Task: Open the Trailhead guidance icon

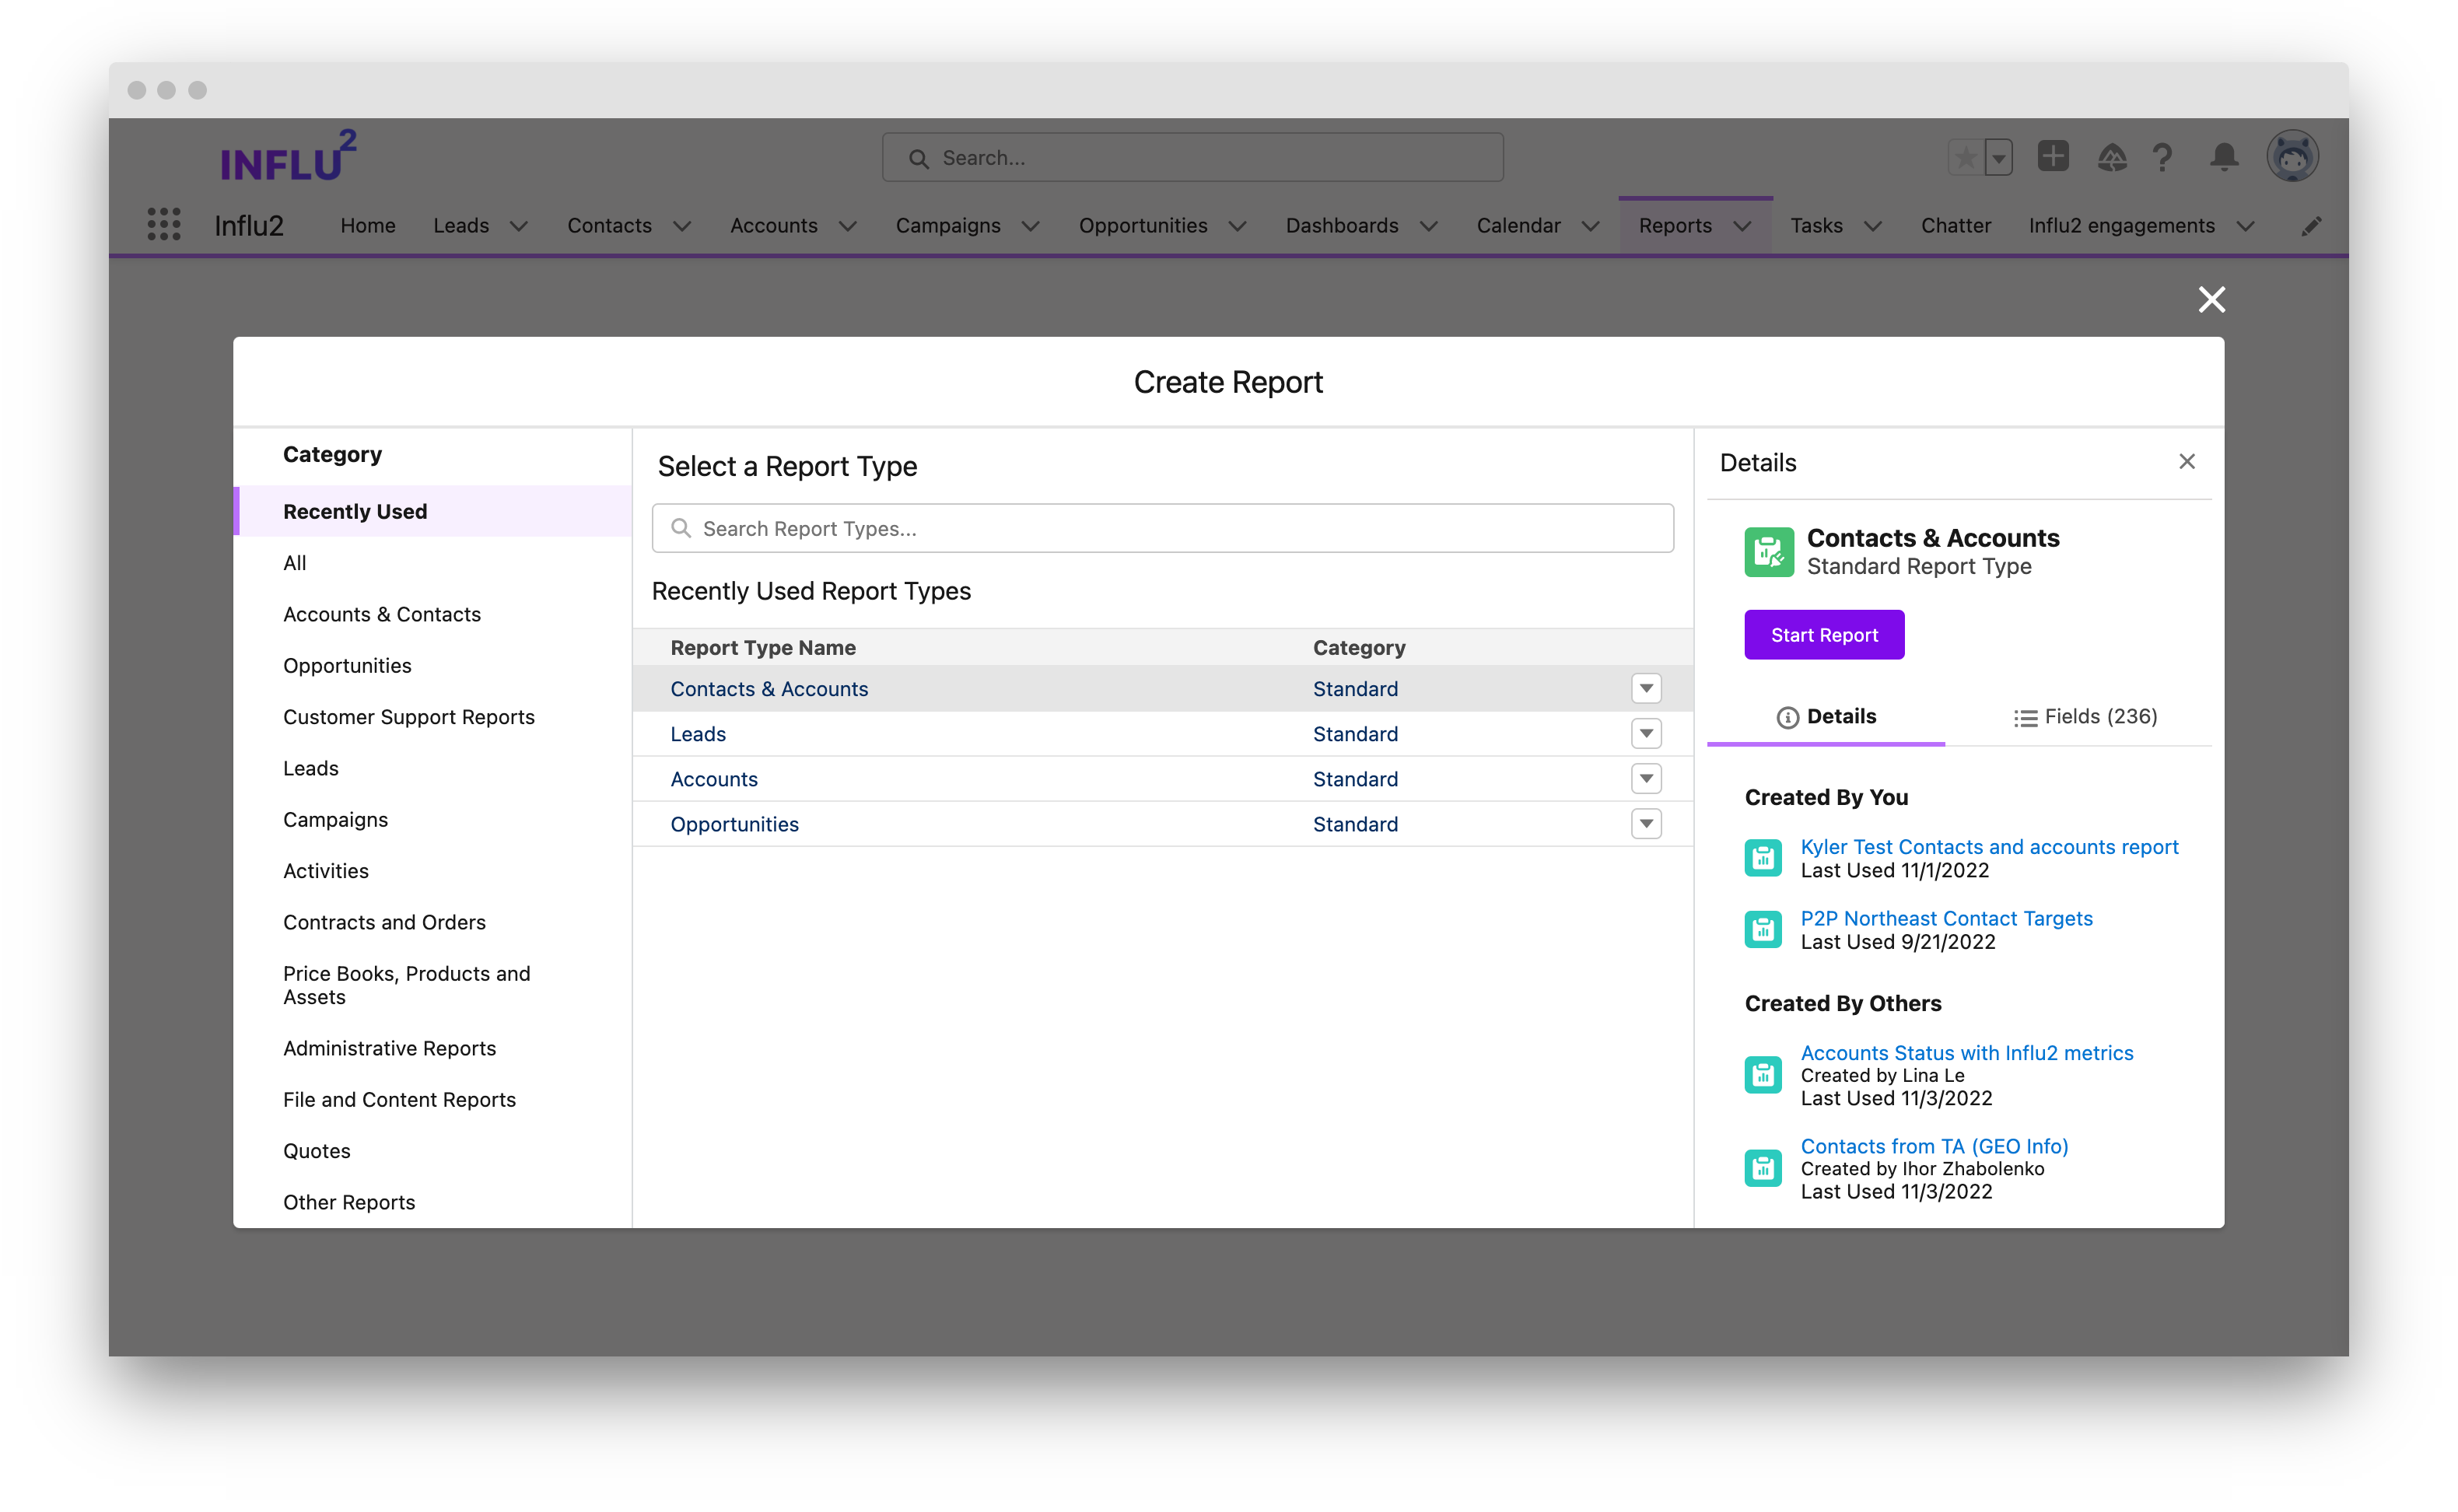Action: coord(2111,157)
